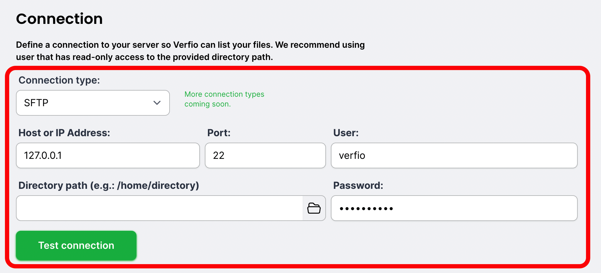Click the 'Host or IP Address:' label
Viewport: 601px width, 273px height.
click(x=64, y=133)
